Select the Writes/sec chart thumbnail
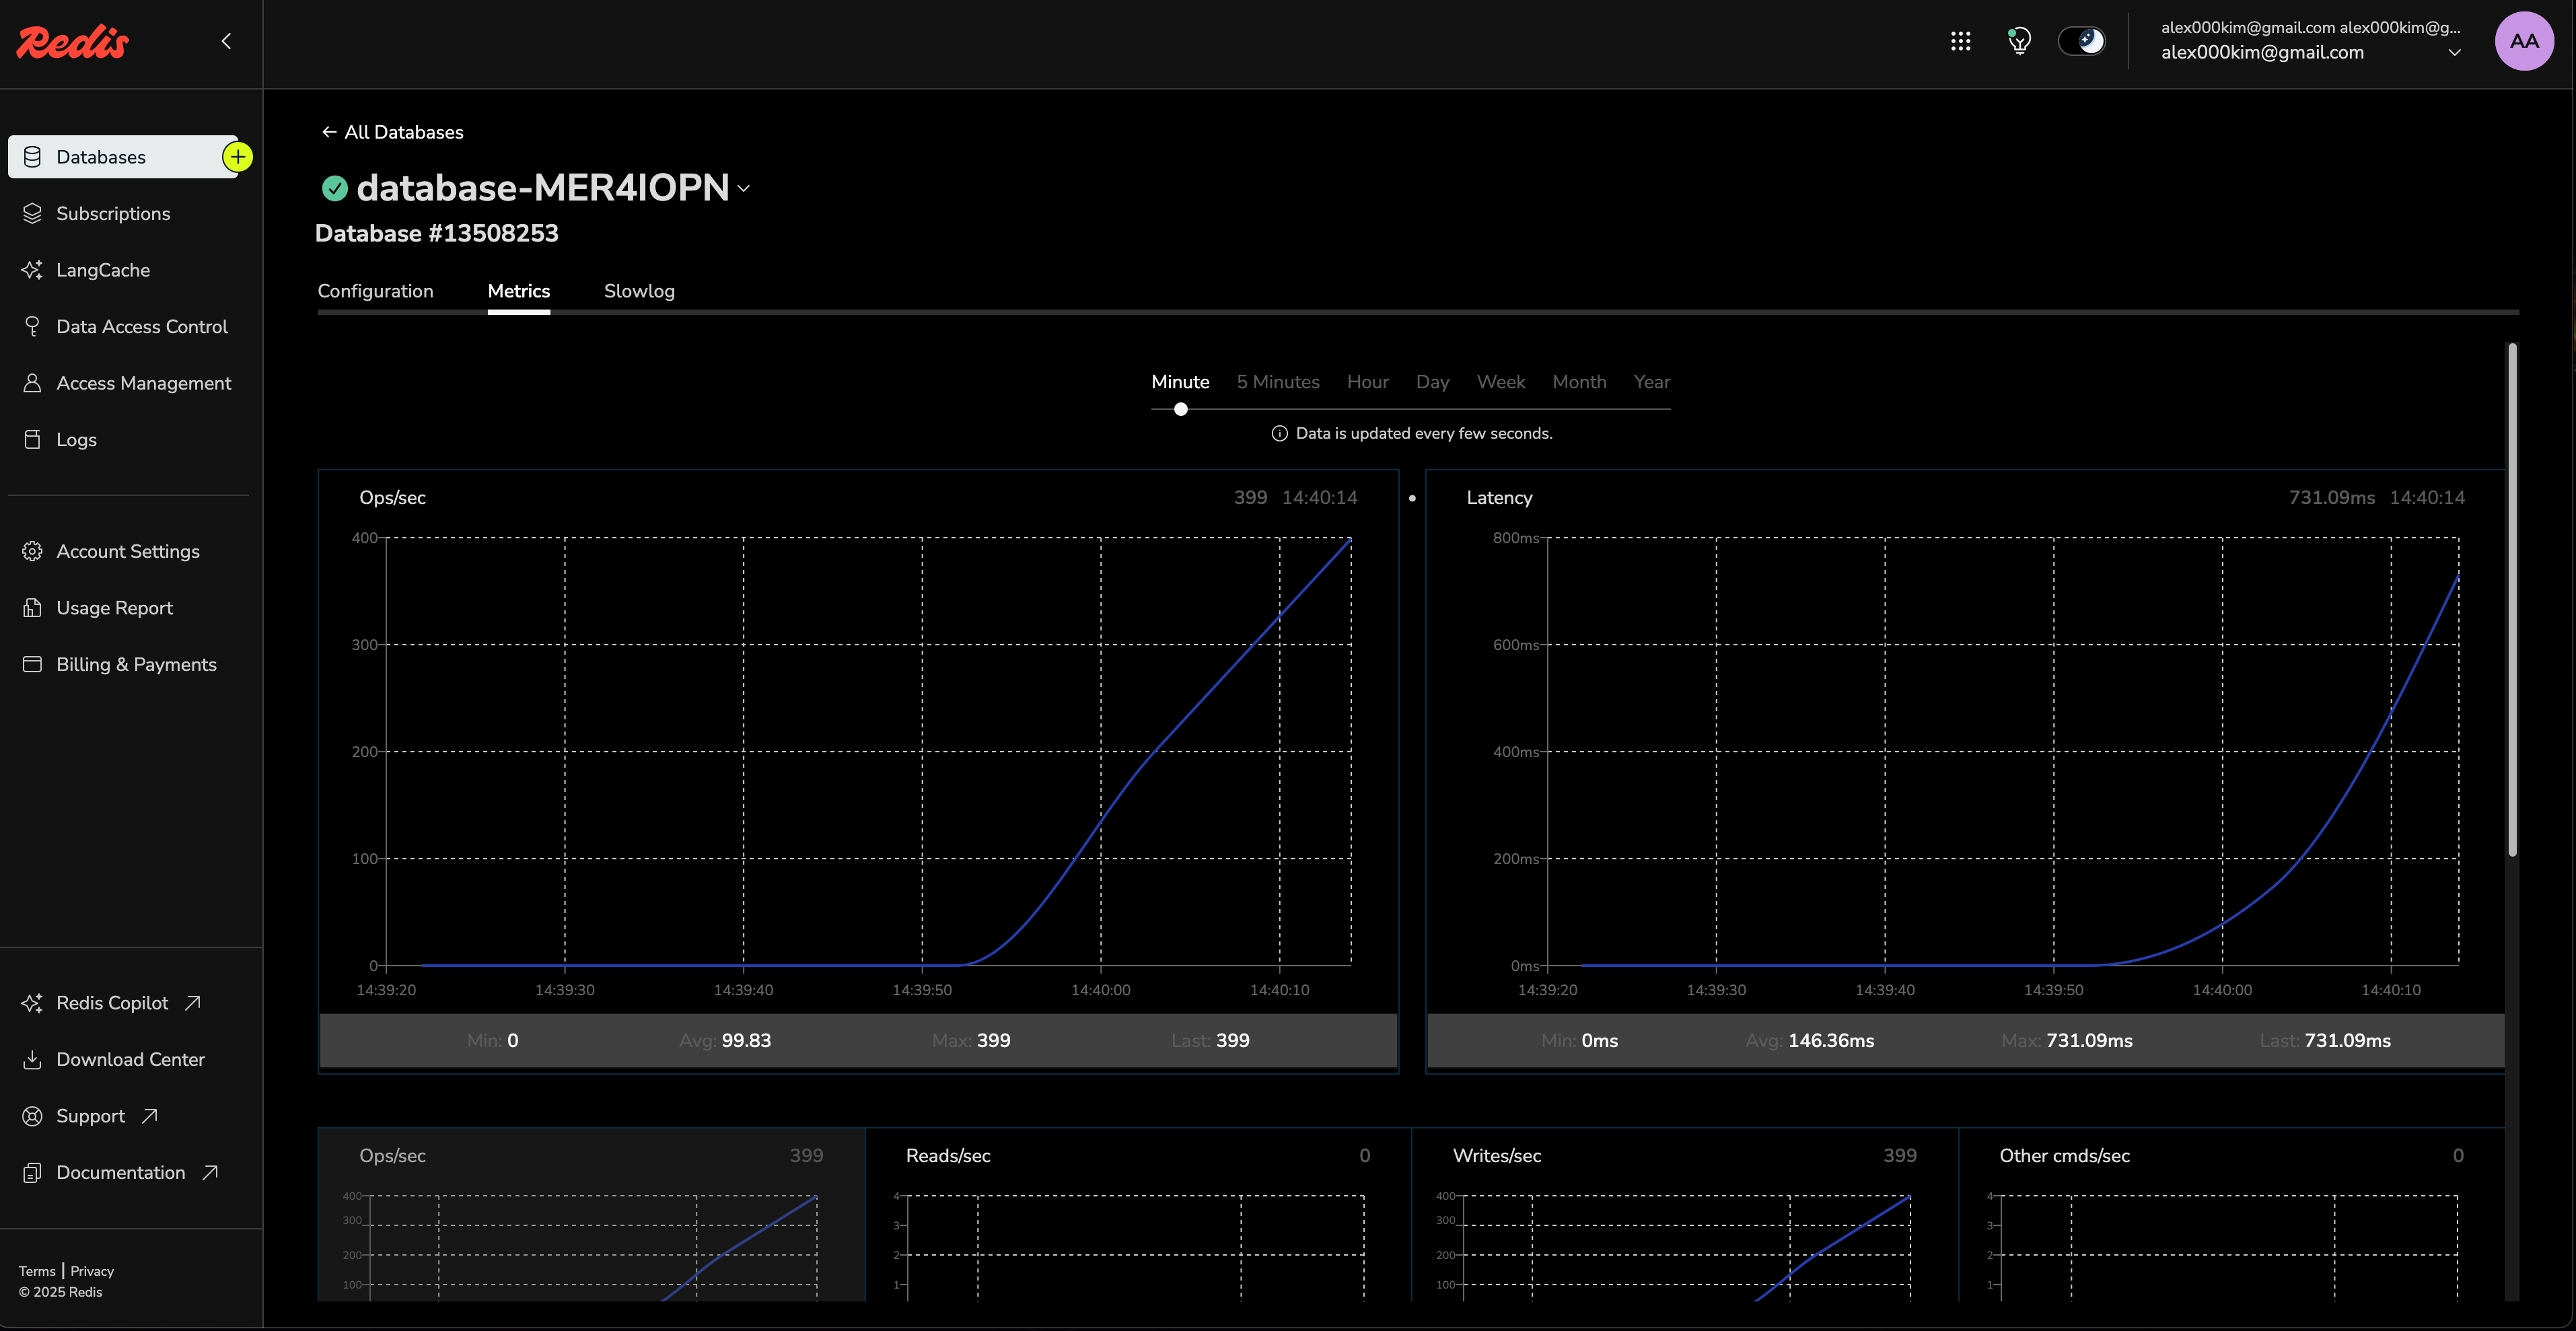This screenshot has height=1331, width=2576. coord(1684,1214)
